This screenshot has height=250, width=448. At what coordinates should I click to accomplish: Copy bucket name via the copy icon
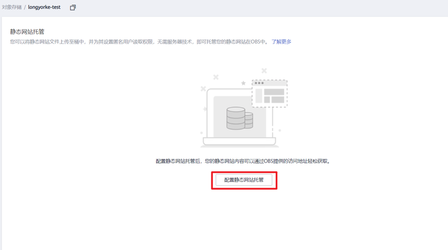[x=73, y=7]
